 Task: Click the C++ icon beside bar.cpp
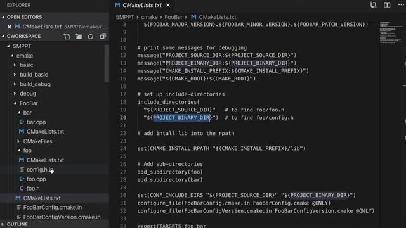click(22, 122)
